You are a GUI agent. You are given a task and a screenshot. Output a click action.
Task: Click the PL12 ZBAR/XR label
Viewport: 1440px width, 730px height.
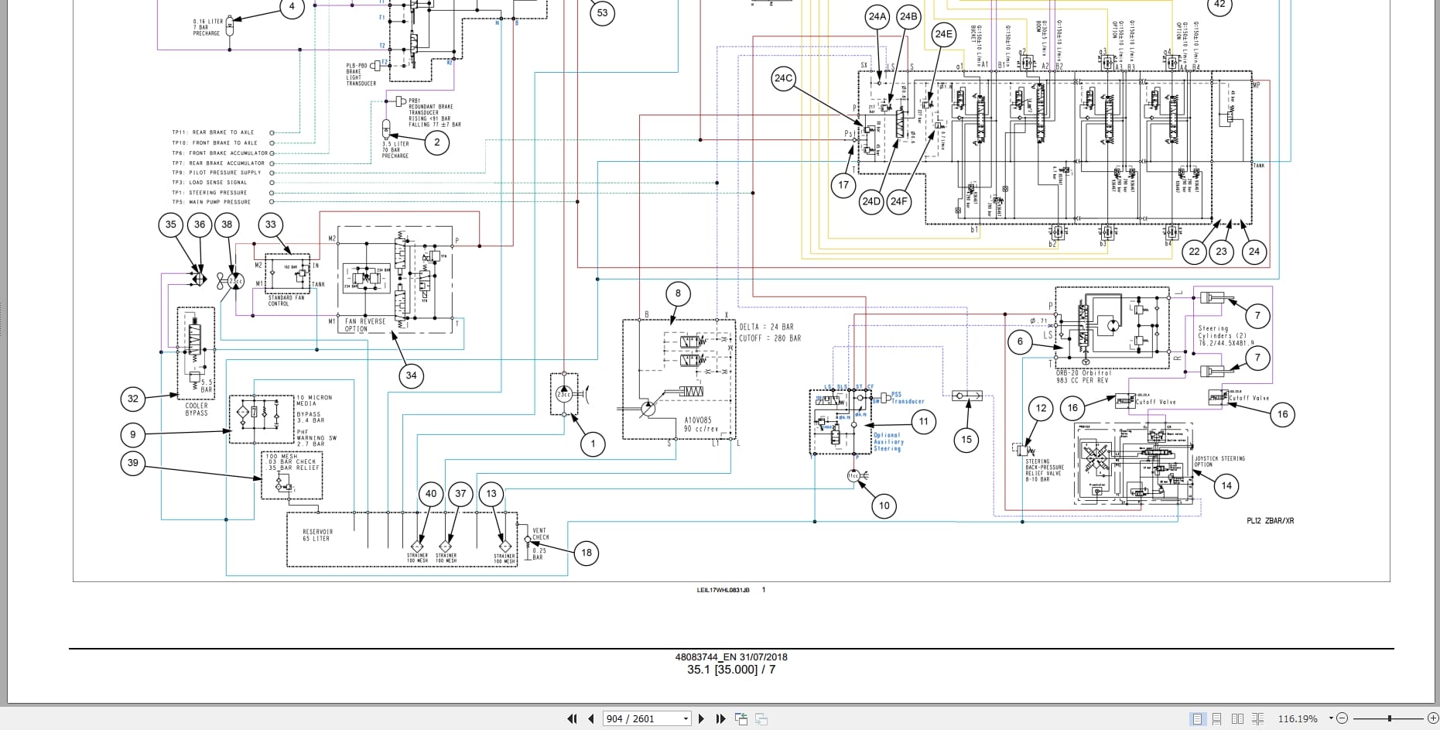[1270, 521]
